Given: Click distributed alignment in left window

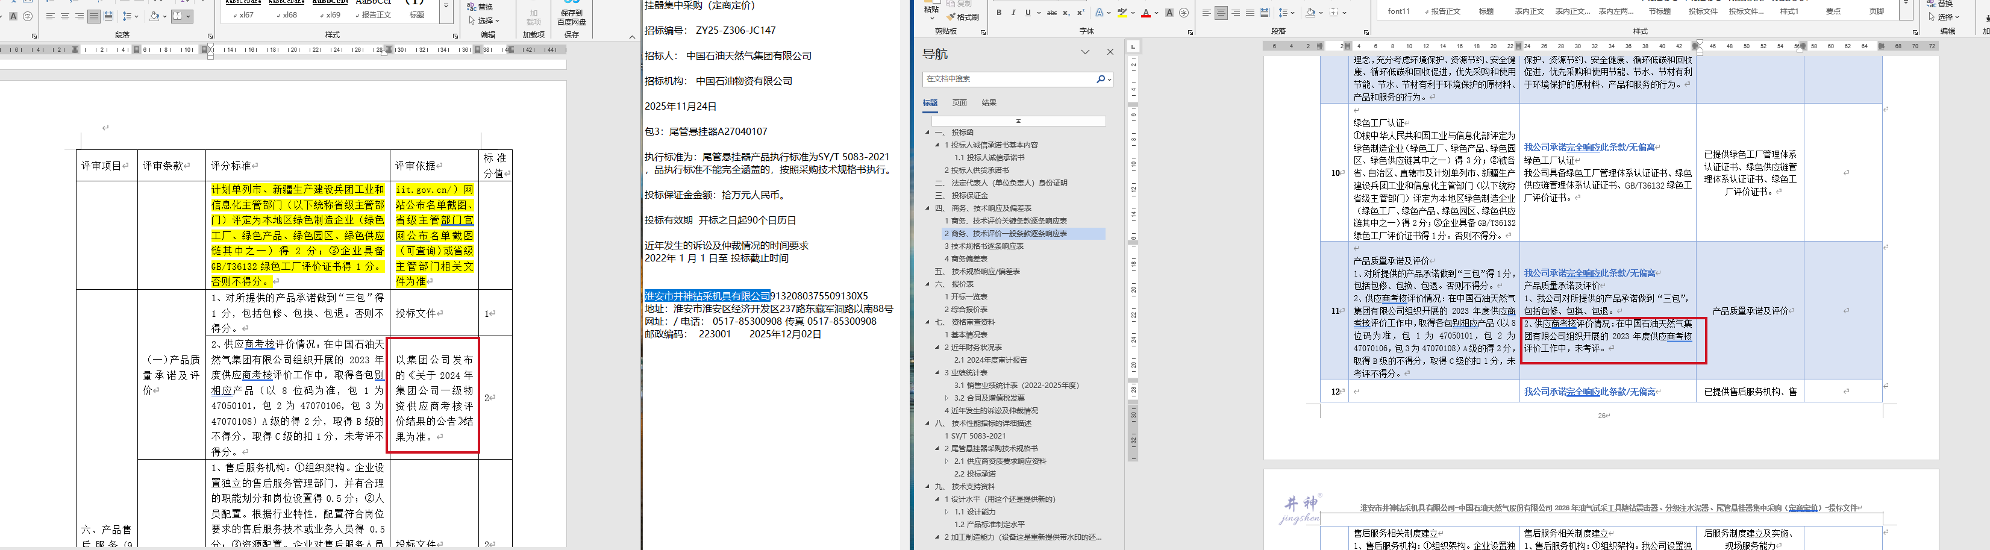Looking at the screenshot, I should click(108, 16).
